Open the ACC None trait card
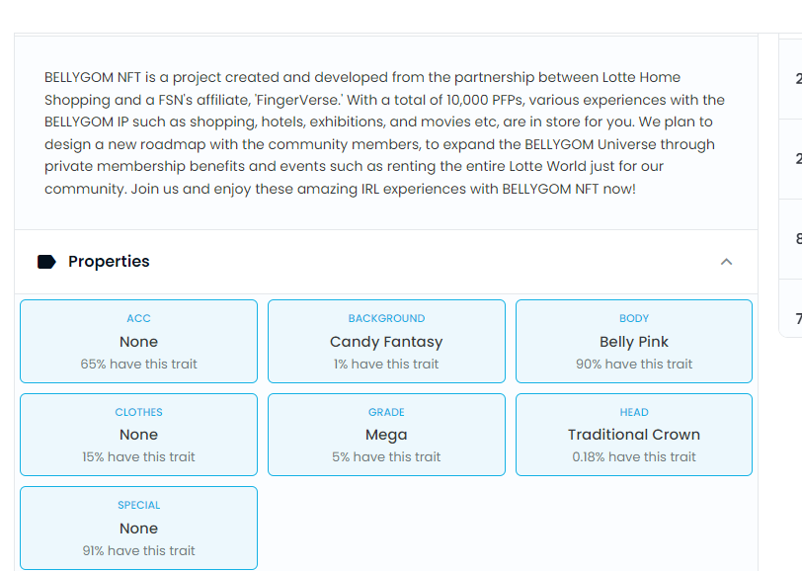 click(138, 341)
